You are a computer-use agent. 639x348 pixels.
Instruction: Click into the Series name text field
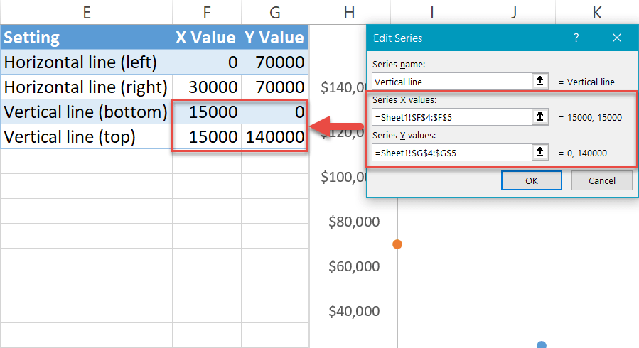click(451, 82)
